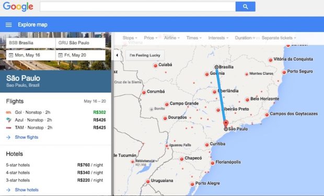
Task: Select the Porto Seguro red map marker
Action: coord(284,72)
